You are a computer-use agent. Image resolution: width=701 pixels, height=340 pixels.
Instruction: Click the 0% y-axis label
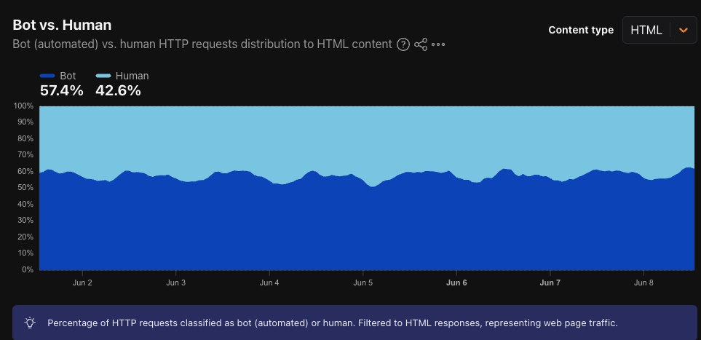(27, 270)
